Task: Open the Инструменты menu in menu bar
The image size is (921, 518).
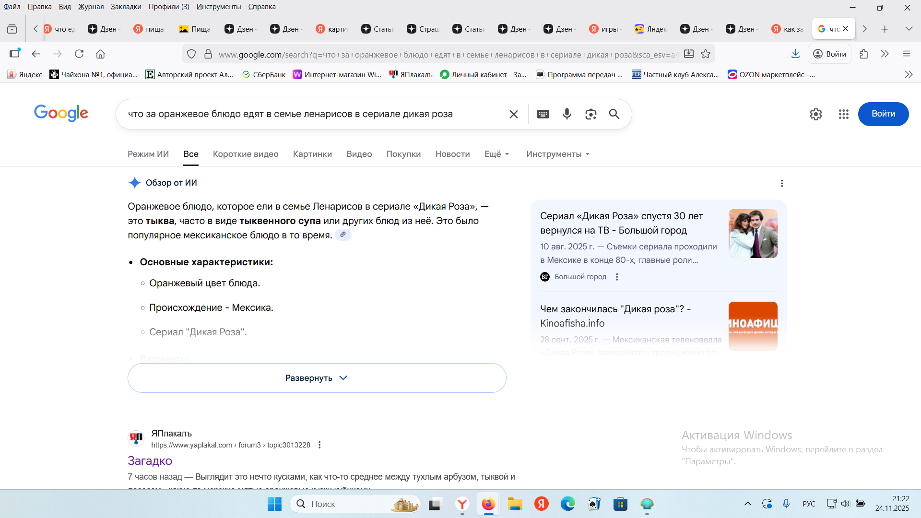Action: click(219, 7)
